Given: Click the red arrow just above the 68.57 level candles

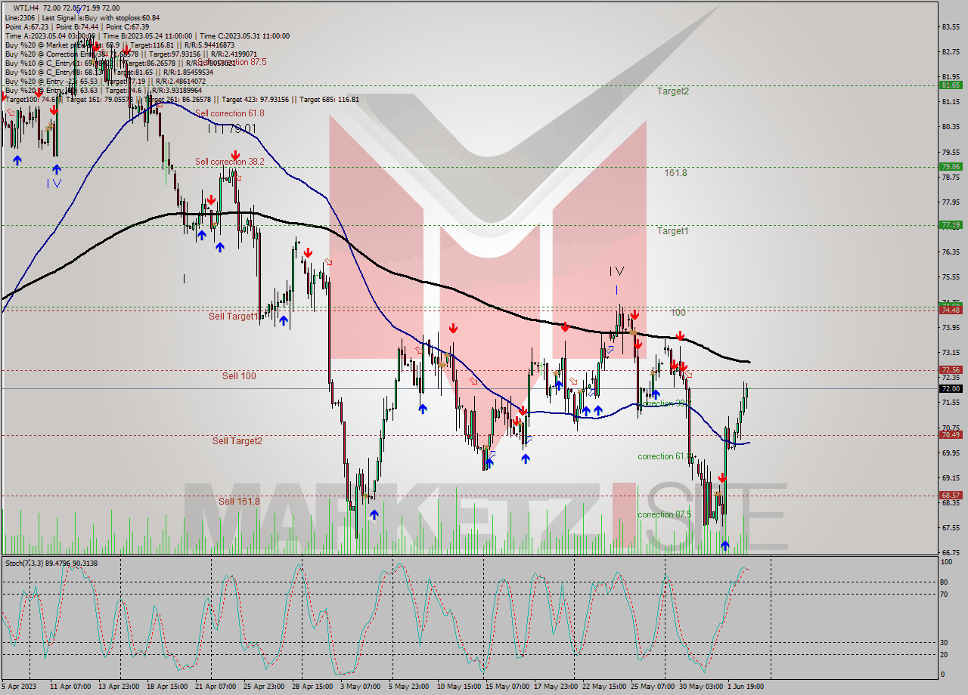Looking at the screenshot, I should click(722, 477).
